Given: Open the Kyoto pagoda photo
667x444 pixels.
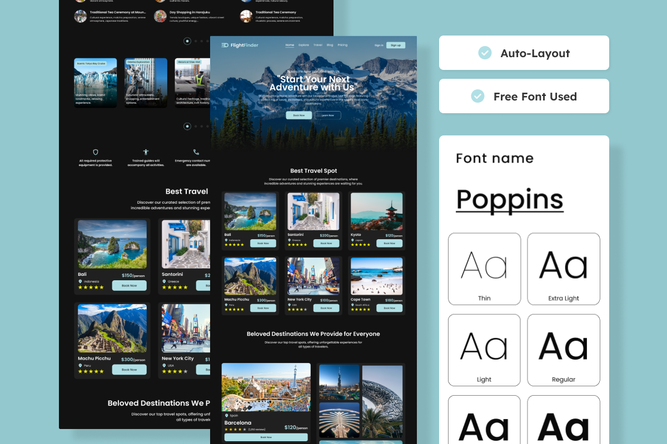Looking at the screenshot, I should [x=377, y=211].
